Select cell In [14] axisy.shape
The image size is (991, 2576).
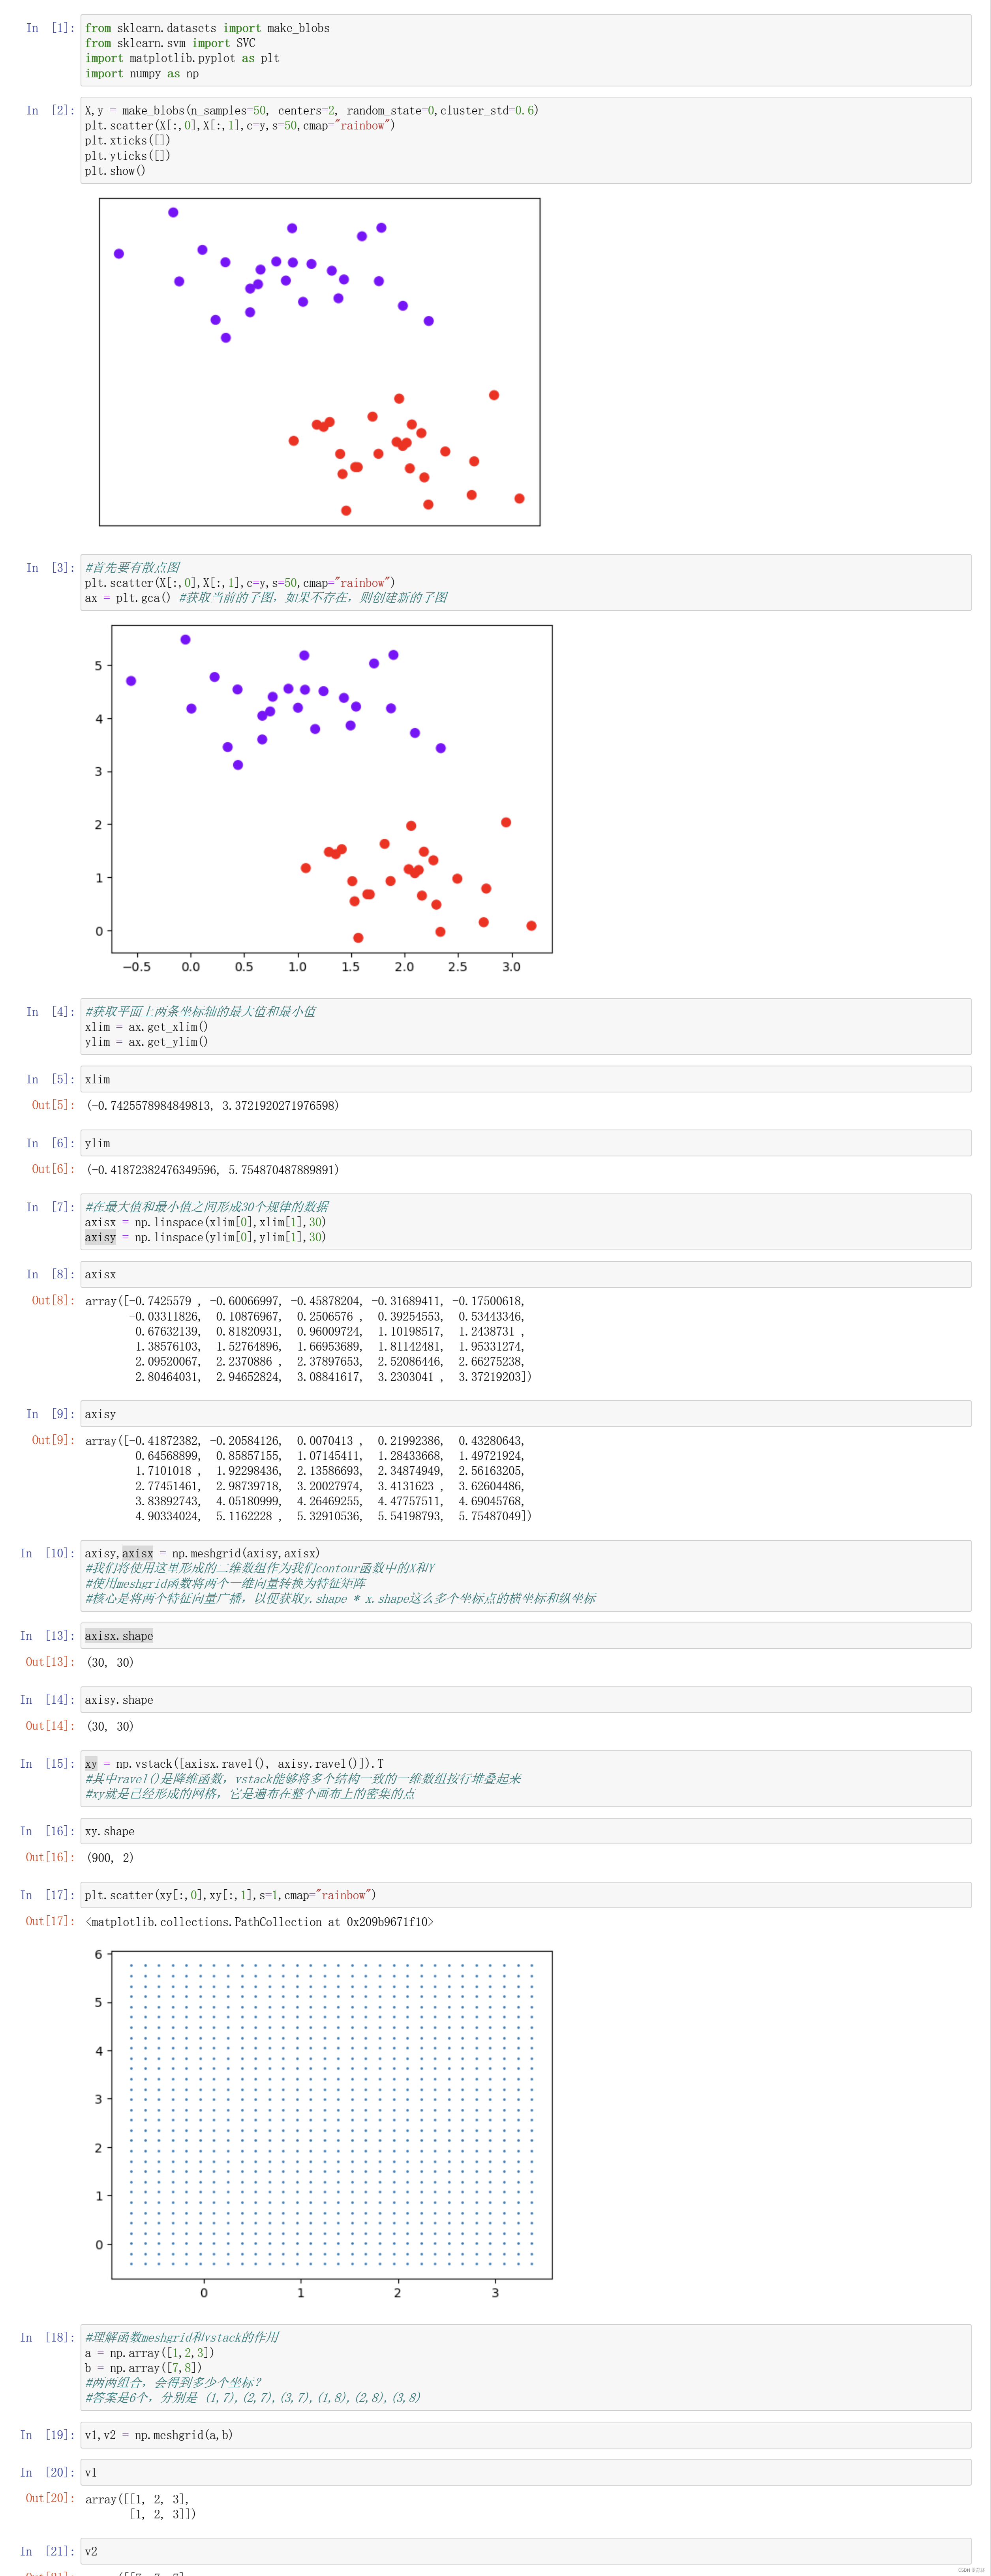[x=525, y=1699]
